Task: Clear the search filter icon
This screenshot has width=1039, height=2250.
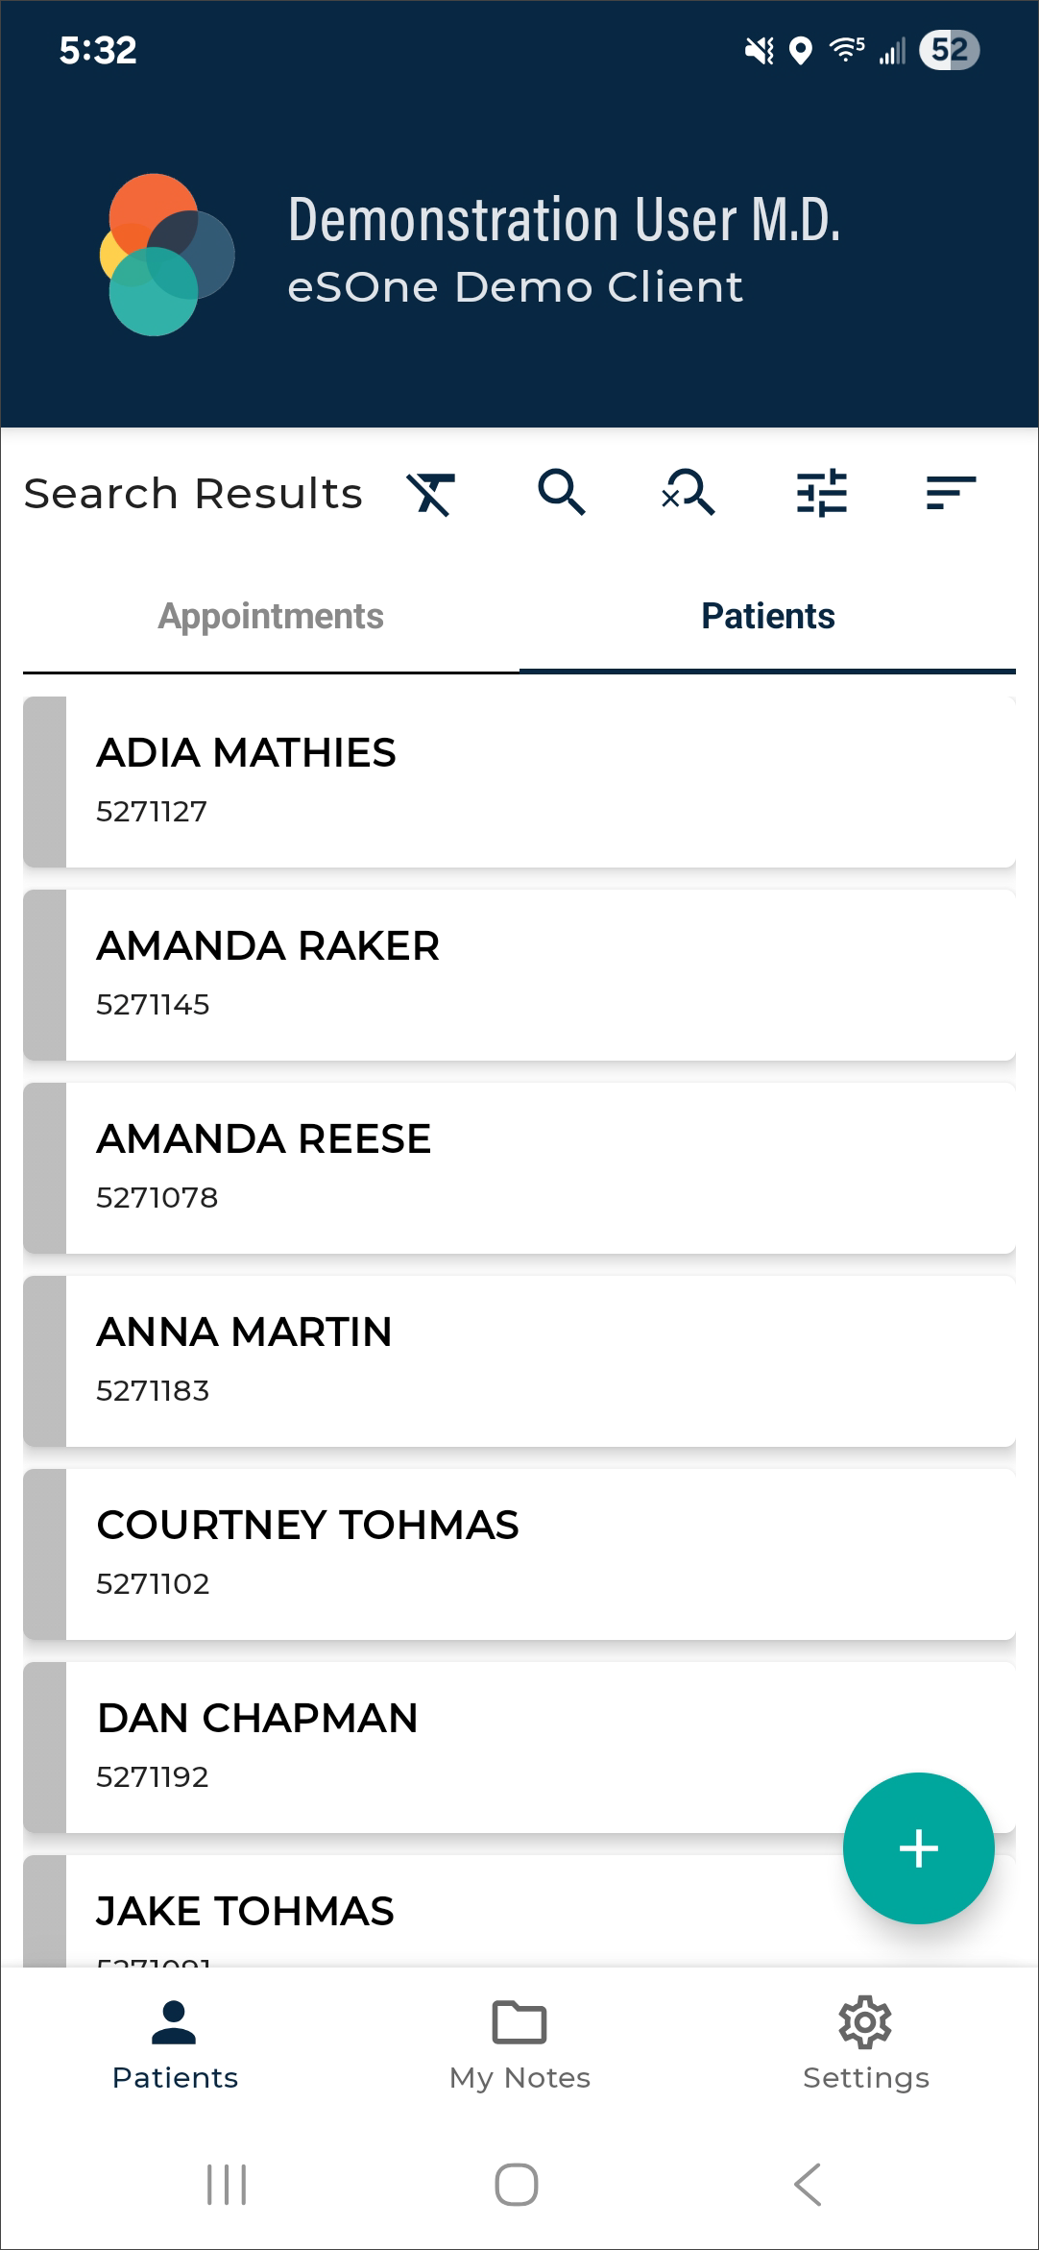Action: 431,494
